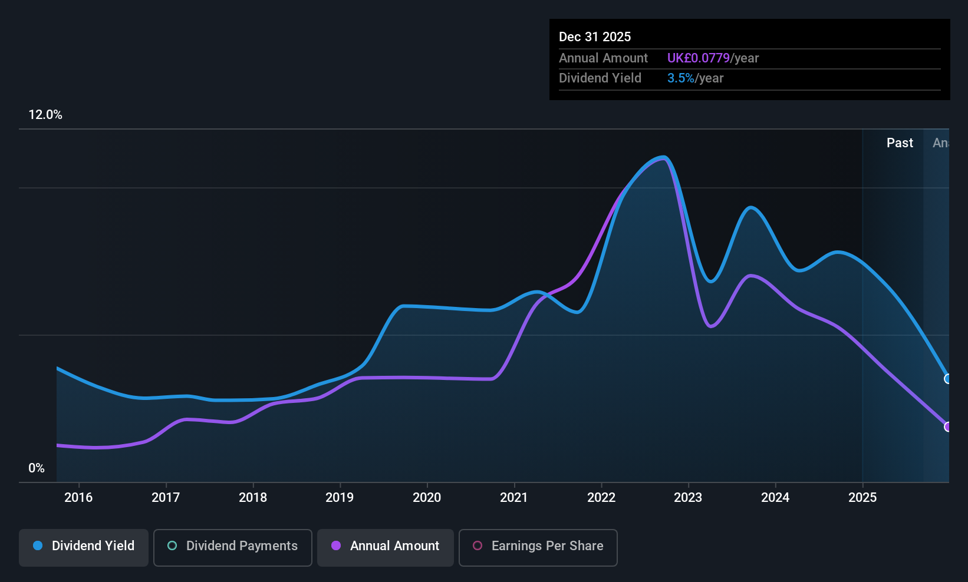The image size is (968, 582).
Task: Click the 3.5% dividend yield value
Action: pyautogui.click(x=681, y=78)
